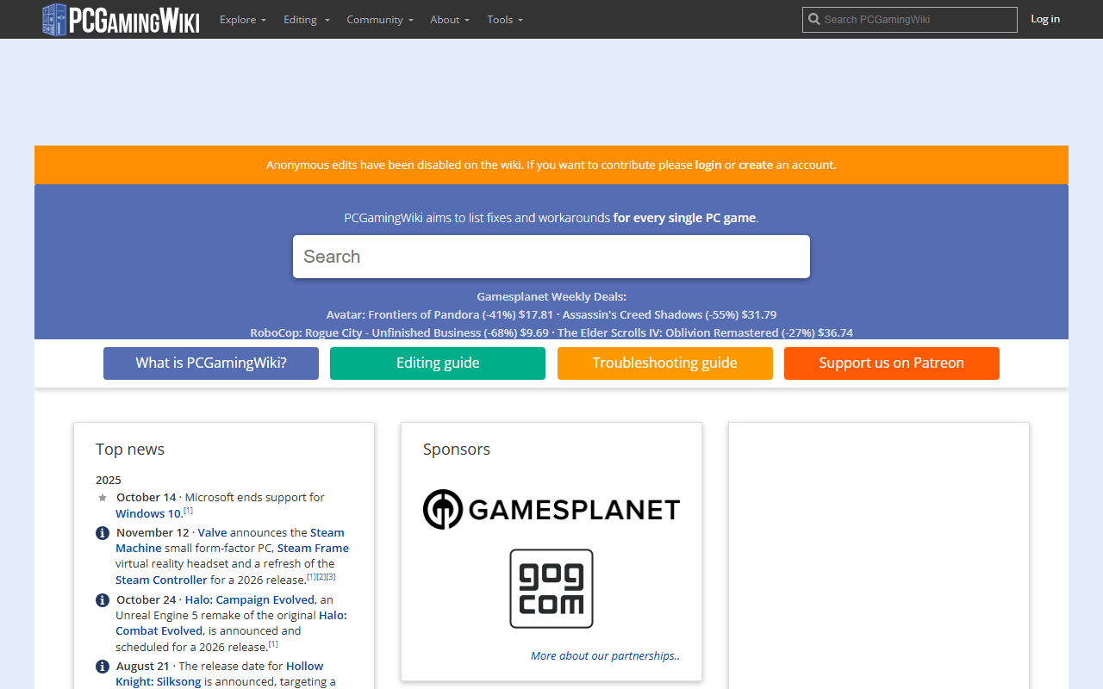
Task: Open Assassin's Creed Shadows deal link
Action: pos(670,314)
